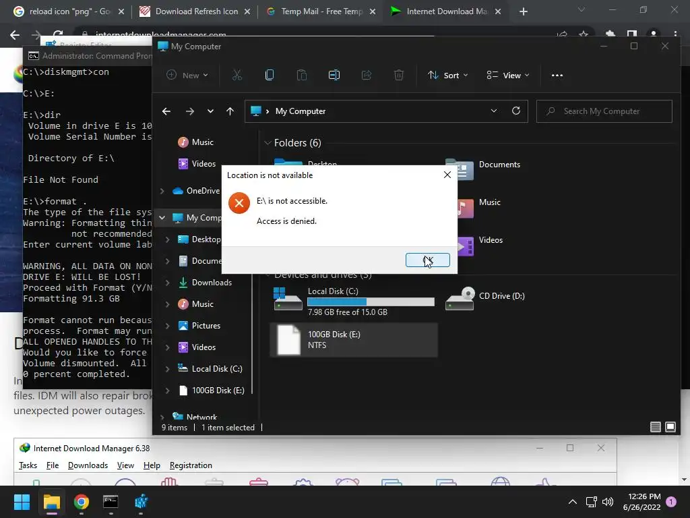Screen dimensions: 690x518
Task: Open the Registry Editor taskbar icon
Action: [141, 502]
